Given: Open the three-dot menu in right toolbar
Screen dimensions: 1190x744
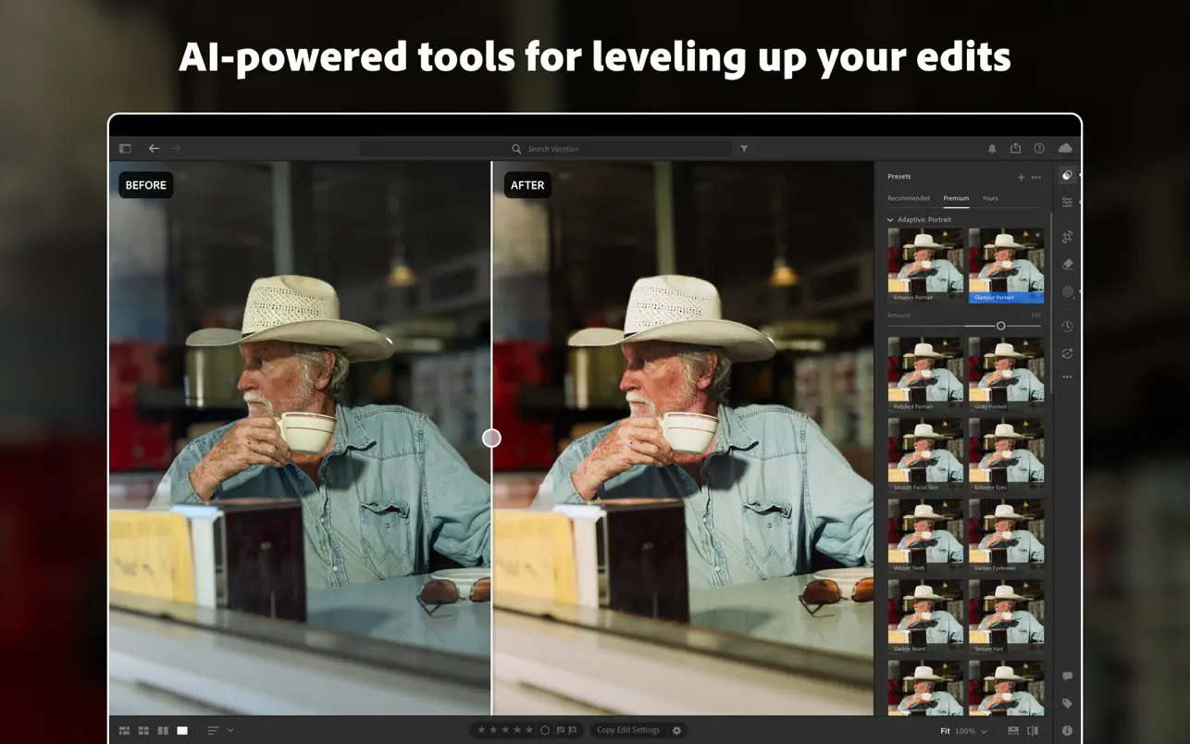Looking at the screenshot, I should (x=1067, y=377).
